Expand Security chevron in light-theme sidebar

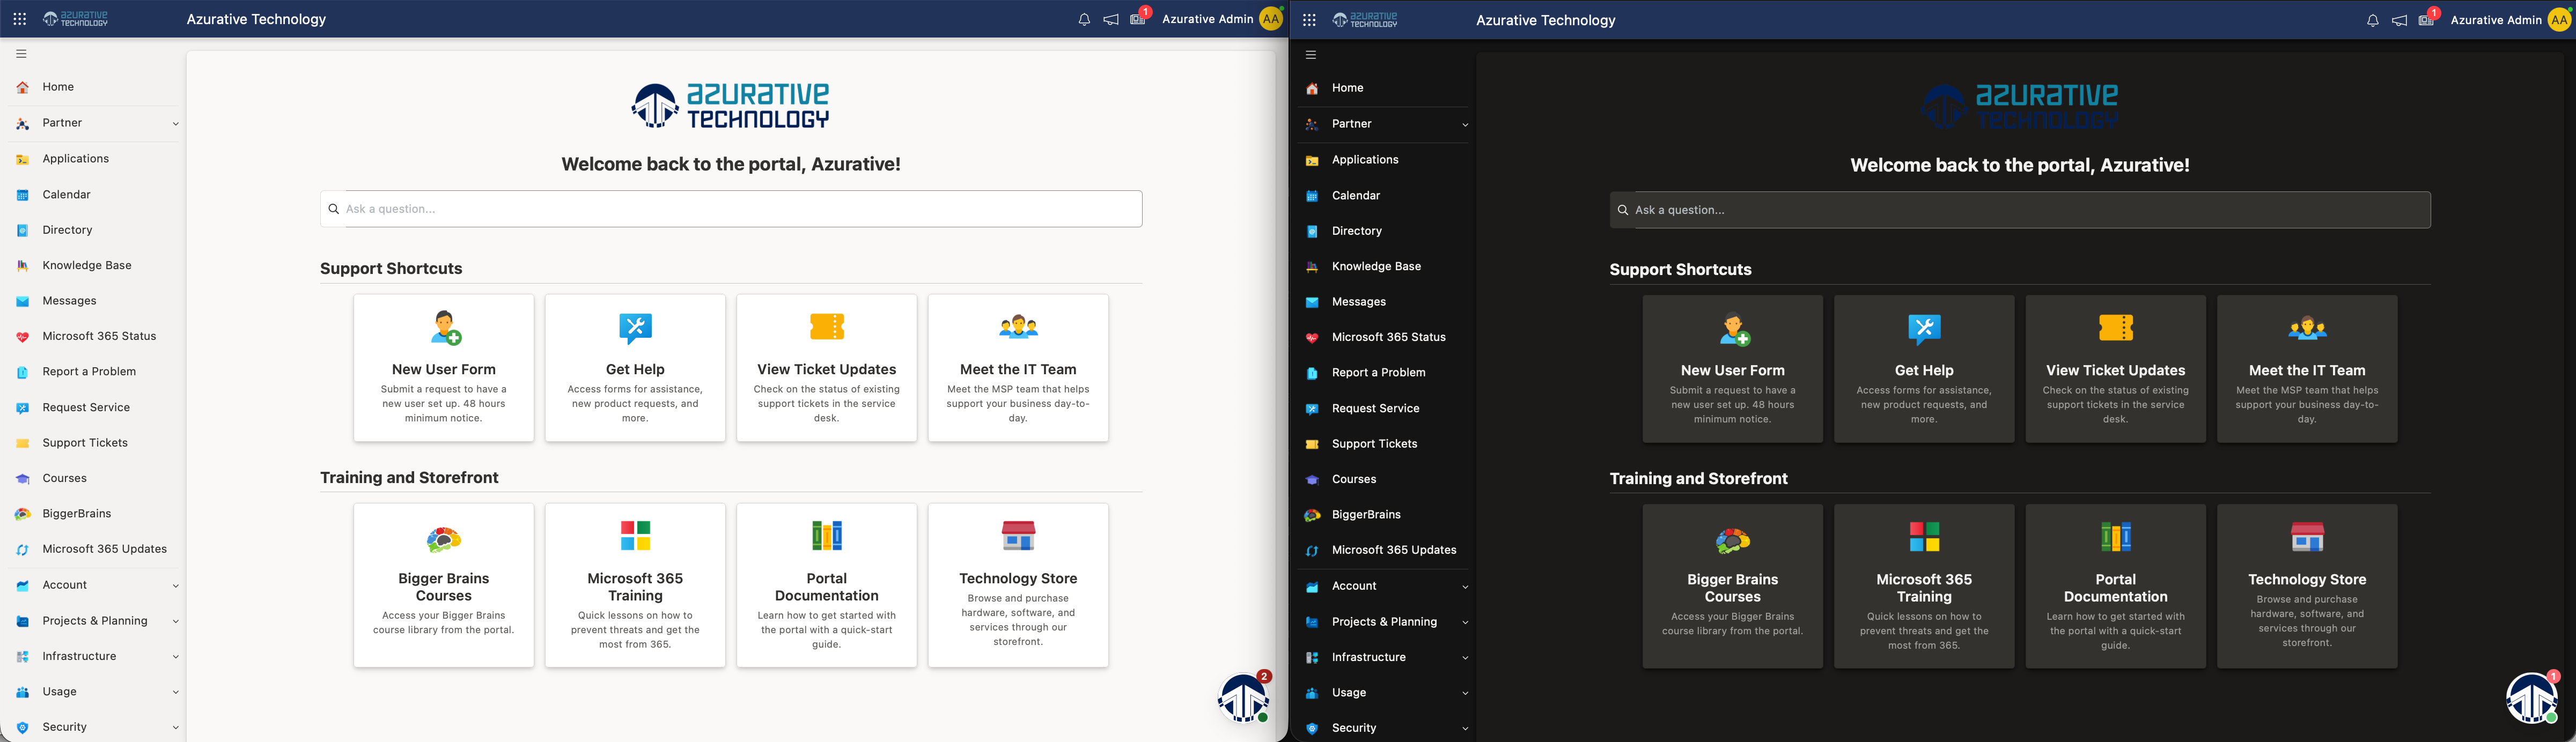click(x=175, y=728)
